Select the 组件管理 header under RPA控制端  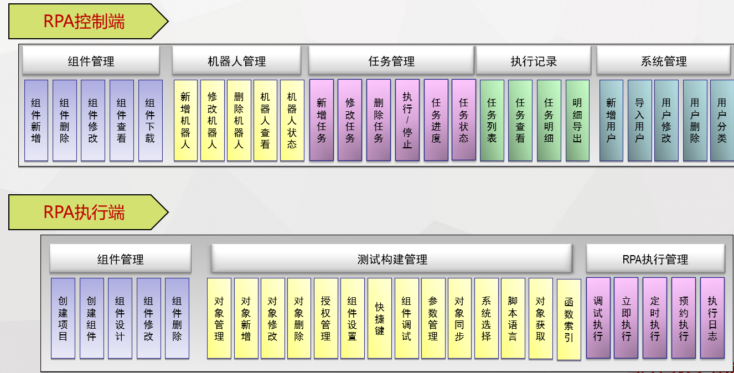[x=91, y=61]
